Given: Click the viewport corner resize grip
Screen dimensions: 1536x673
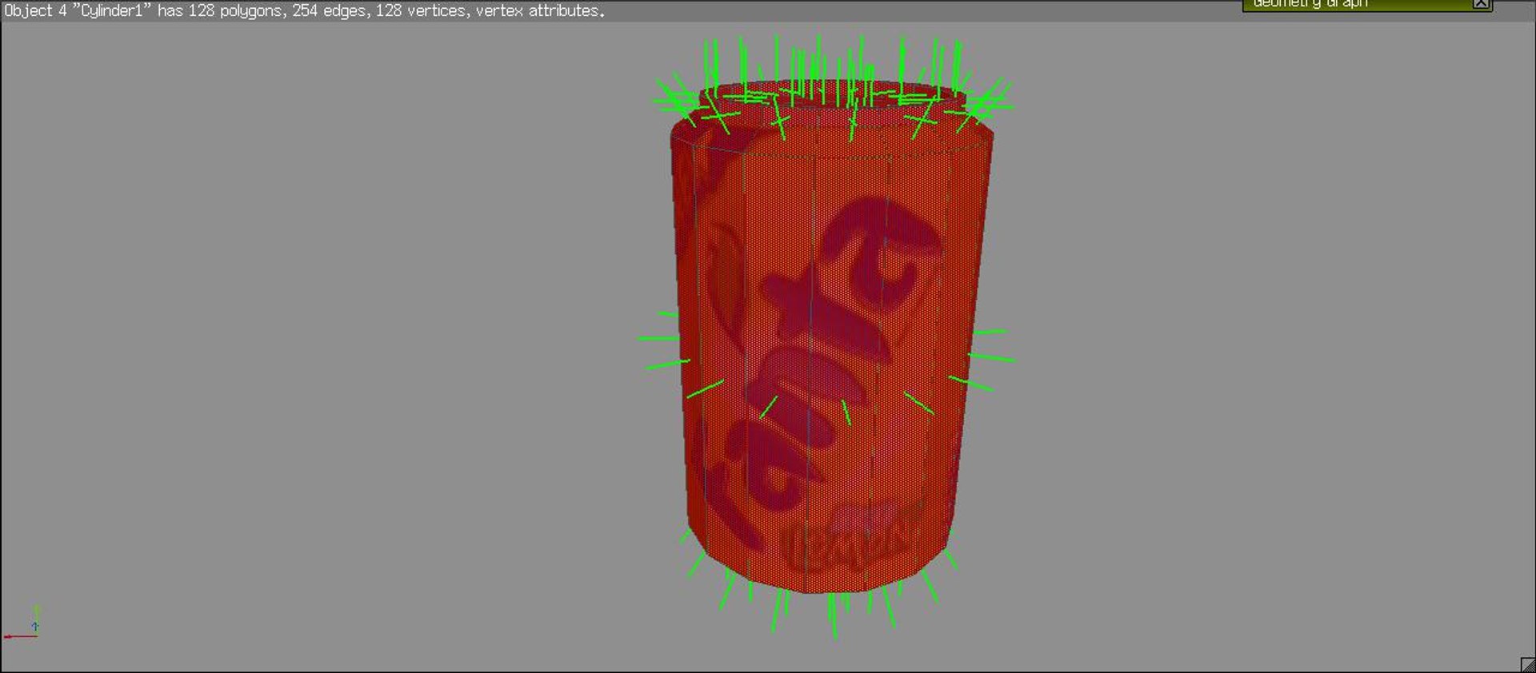Looking at the screenshot, I should (x=1527, y=664).
